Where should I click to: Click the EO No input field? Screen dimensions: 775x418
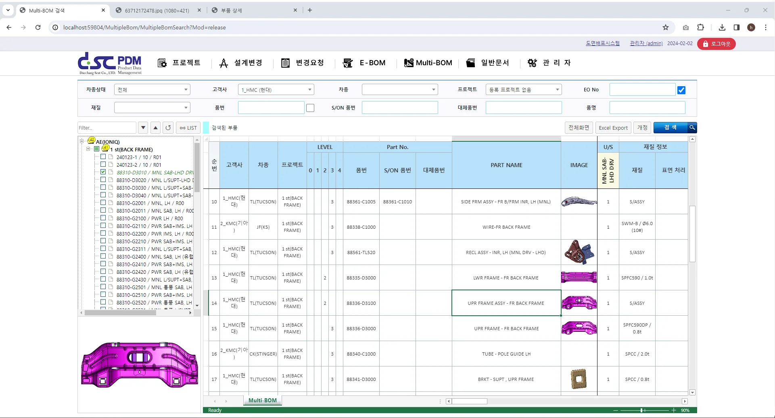coord(642,90)
